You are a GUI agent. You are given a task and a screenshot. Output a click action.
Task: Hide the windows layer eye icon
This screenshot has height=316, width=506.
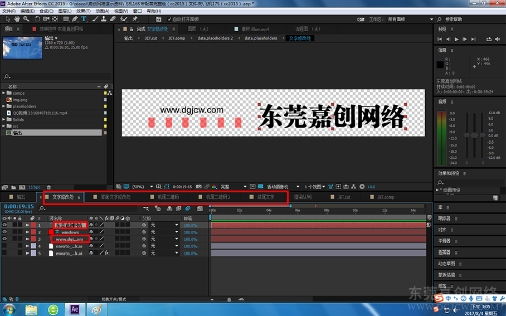[4, 232]
